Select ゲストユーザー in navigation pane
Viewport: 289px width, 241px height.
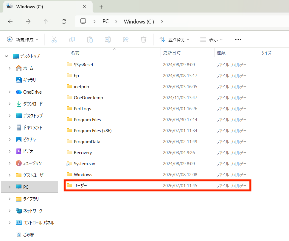31,175
